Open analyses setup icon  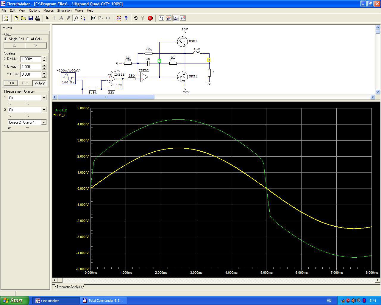coord(119,18)
